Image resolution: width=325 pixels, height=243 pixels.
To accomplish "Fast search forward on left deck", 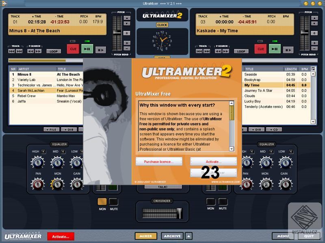I will coord(38,51).
